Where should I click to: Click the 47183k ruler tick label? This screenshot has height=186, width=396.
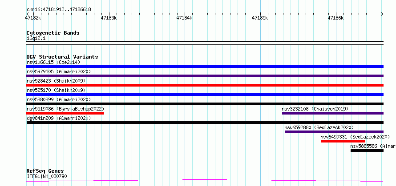tap(109, 18)
